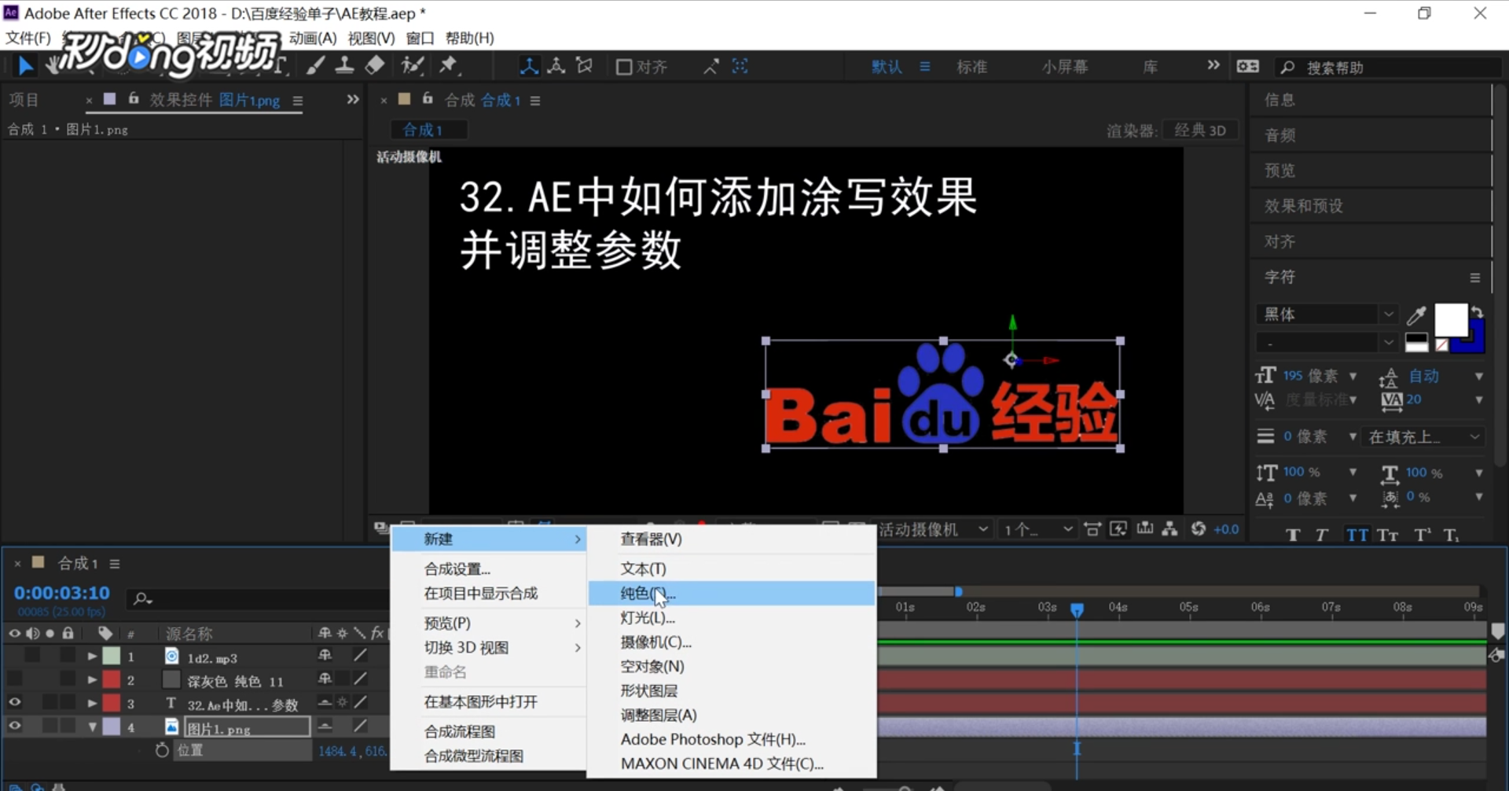Screen dimensions: 1509x791
Task: Choose 空对象(N) in the submenu
Action: tap(732, 667)
